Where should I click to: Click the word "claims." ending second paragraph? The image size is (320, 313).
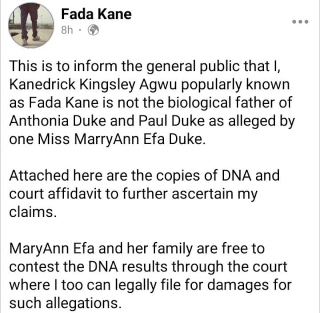pos(33,212)
